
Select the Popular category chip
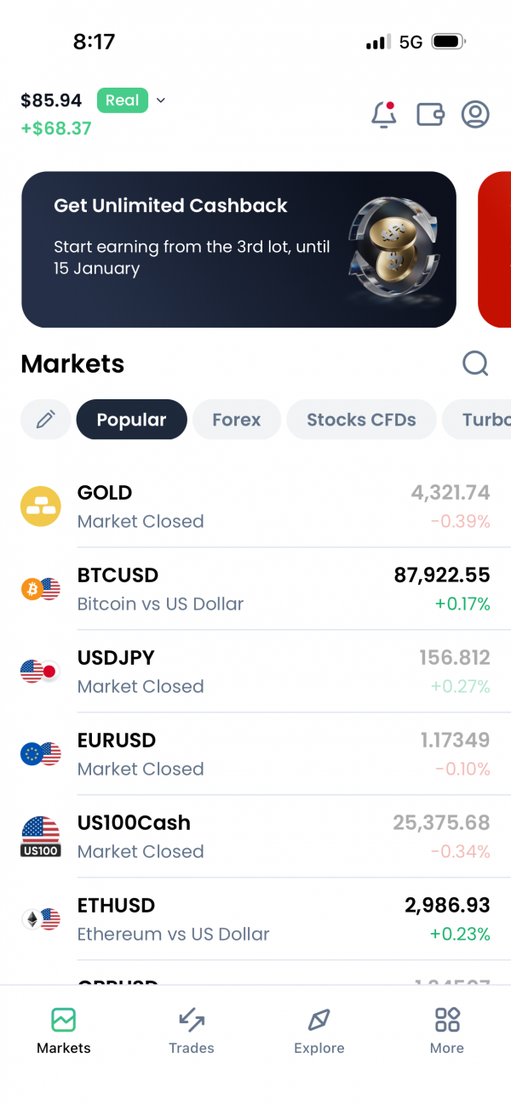click(131, 420)
